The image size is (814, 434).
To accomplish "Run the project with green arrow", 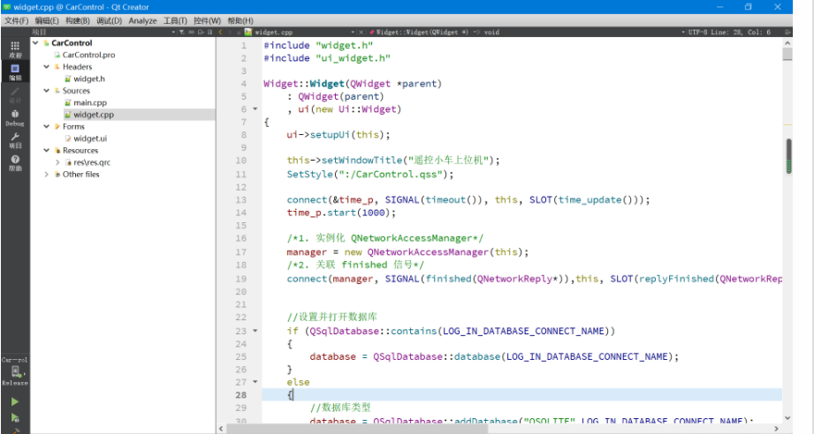I will [x=14, y=402].
